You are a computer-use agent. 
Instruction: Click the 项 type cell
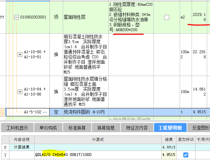click(56, 17)
